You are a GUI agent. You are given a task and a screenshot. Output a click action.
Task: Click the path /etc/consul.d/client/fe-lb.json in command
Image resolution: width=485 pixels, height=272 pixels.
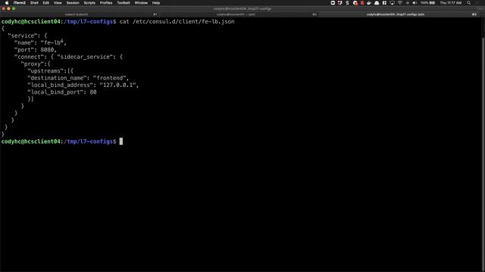pos(183,22)
